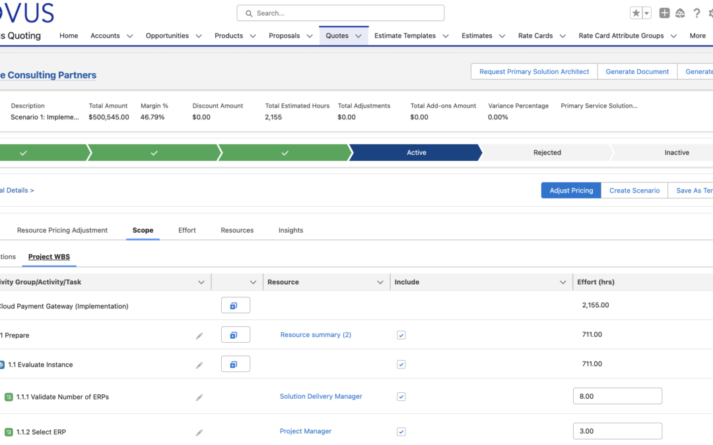Click inside the global Search field
Viewport: 713px width, 445px height.
(x=340, y=13)
